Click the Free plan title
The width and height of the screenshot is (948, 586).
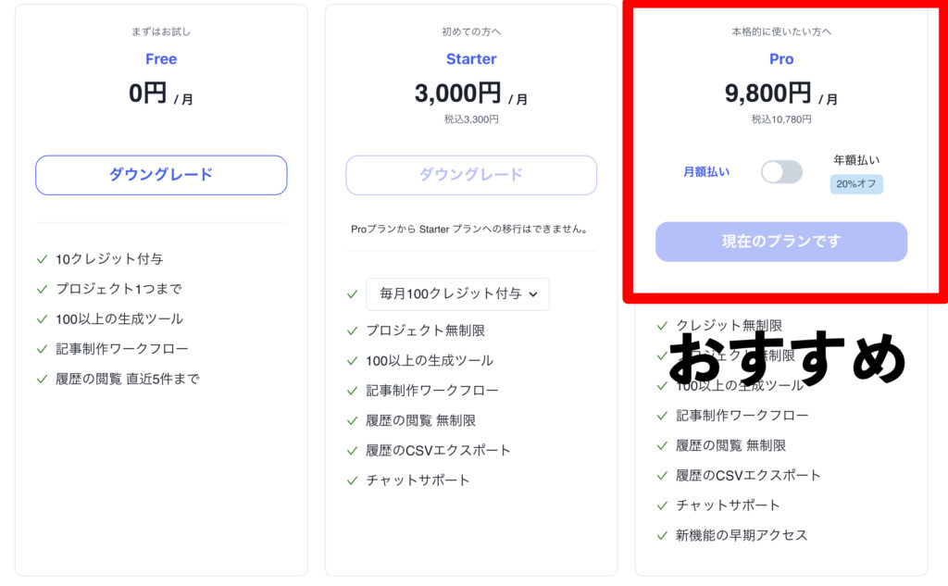point(161,59)
